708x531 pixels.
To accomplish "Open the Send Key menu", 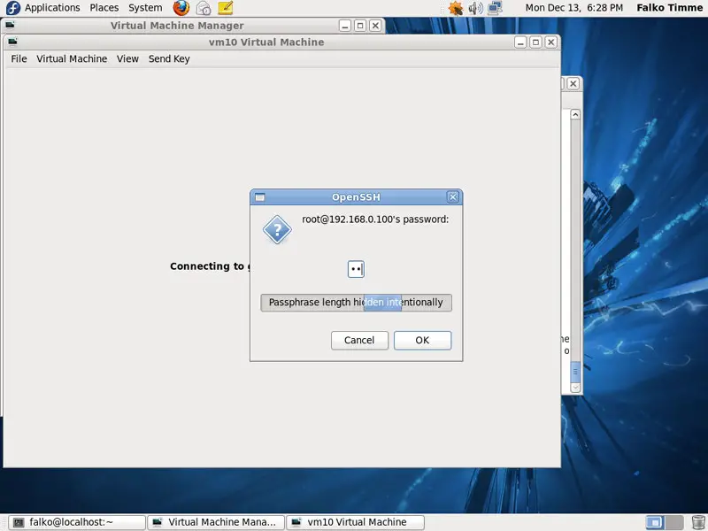I will coord(169,58).
